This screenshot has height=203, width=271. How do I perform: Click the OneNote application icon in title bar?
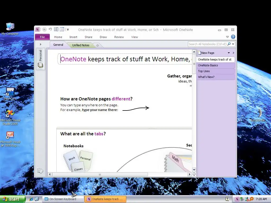point(37,29)
